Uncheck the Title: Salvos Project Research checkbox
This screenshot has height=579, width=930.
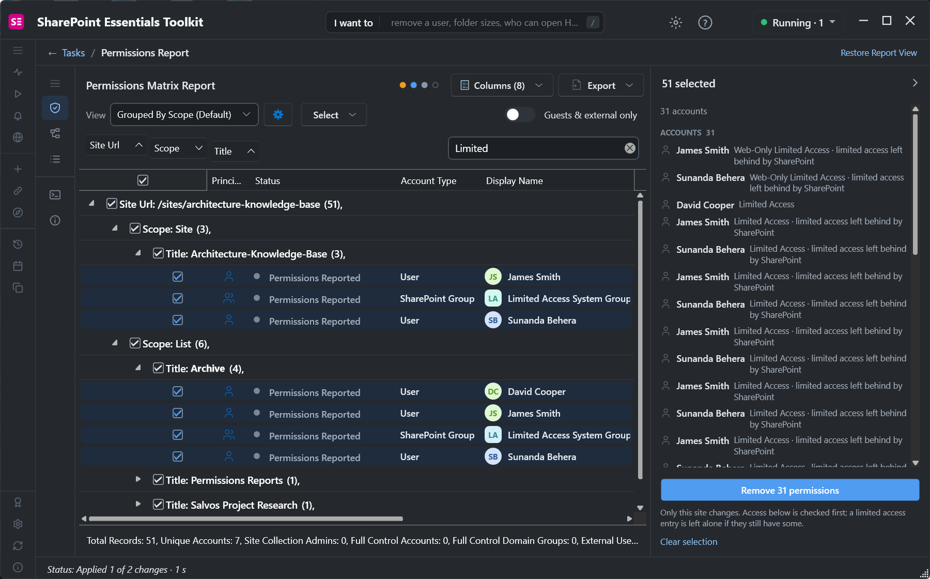pos(158,505)
